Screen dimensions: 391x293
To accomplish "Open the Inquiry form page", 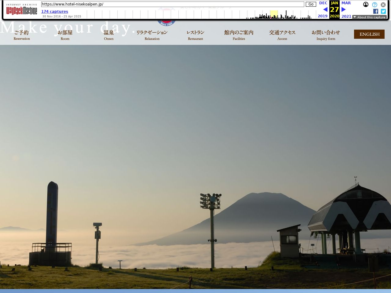I will pyautogui.click(x=326, y=35).
